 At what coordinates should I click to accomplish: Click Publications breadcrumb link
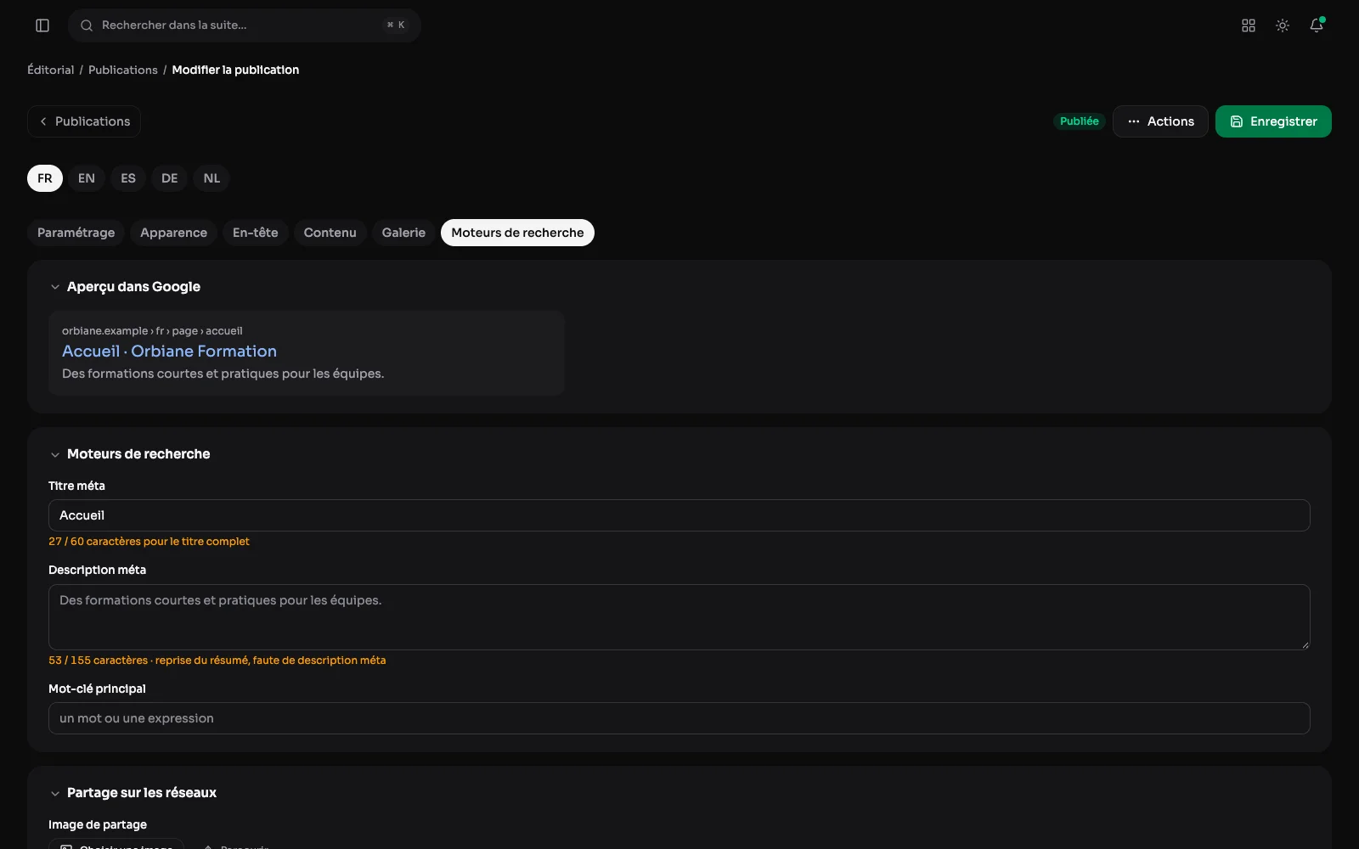(123, 70)
